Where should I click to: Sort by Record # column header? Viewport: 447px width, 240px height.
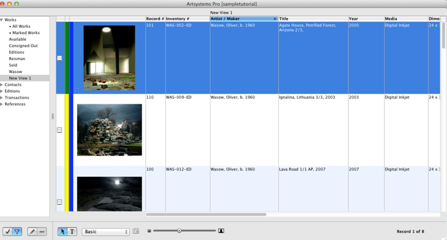pos(155,19)
